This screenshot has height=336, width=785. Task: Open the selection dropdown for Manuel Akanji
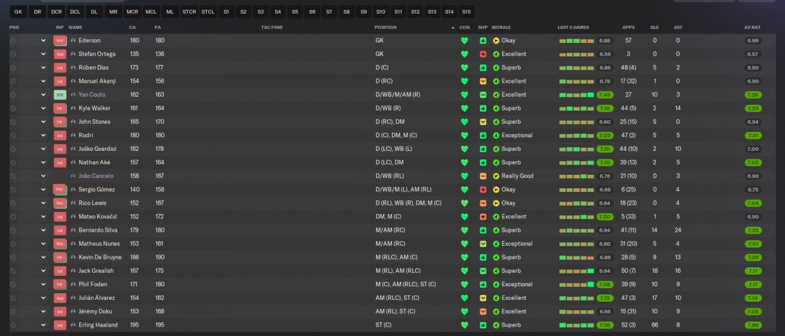click(x=44, y=81)
